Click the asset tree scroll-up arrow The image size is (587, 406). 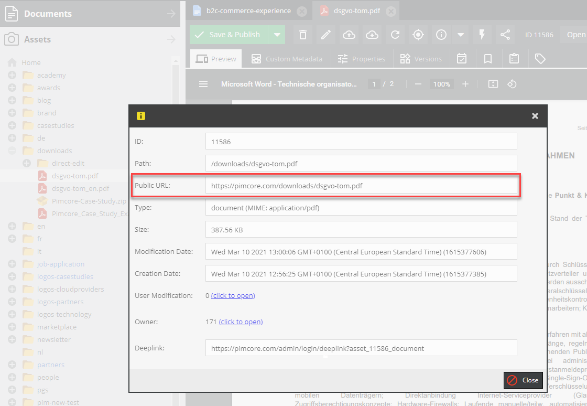point(176,61)
